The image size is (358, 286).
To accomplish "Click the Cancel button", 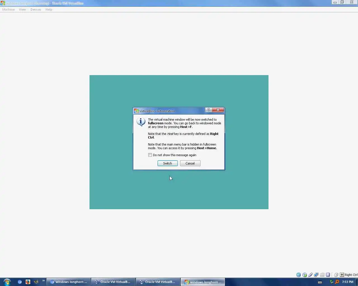I will (190, 163).
